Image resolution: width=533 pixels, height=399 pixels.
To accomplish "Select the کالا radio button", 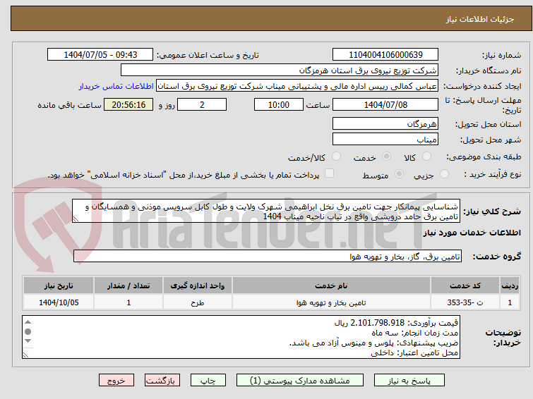I will (x=426, y=156).
